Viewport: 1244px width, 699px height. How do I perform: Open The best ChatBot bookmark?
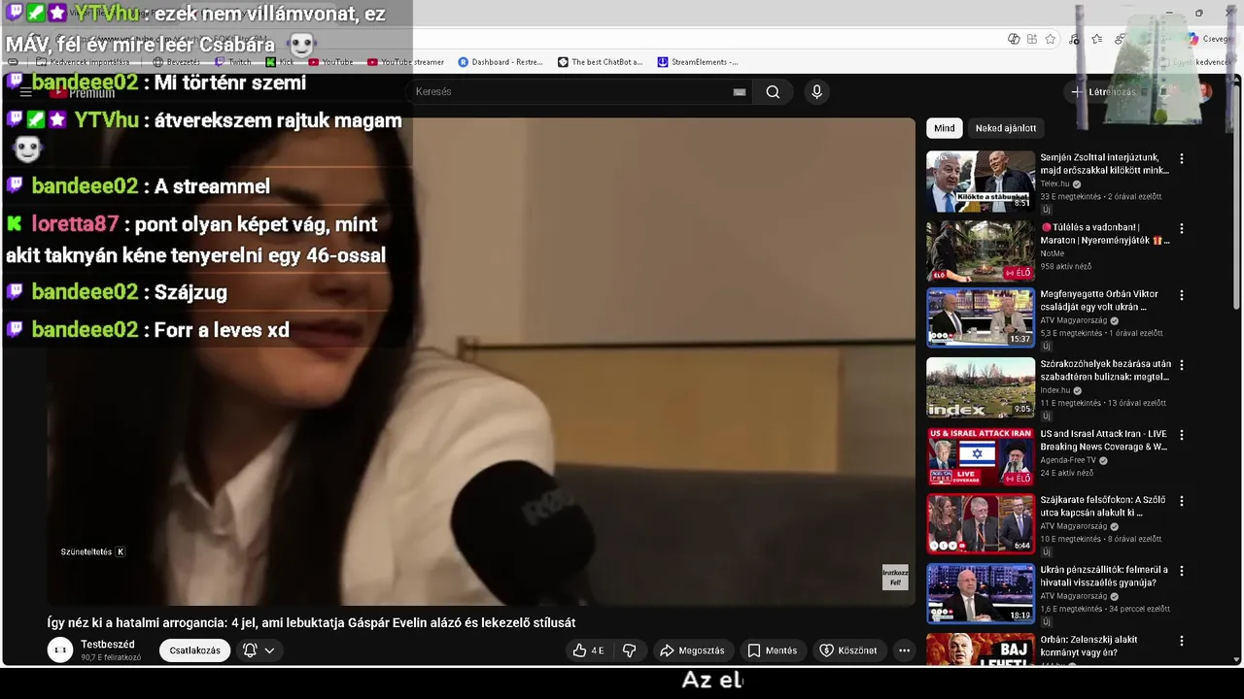[x=600, y=62]
